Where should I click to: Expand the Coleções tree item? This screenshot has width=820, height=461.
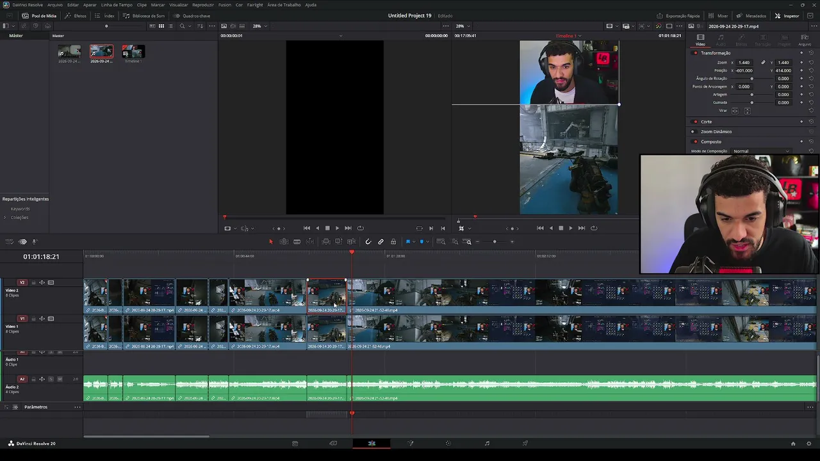coord(5,217)
